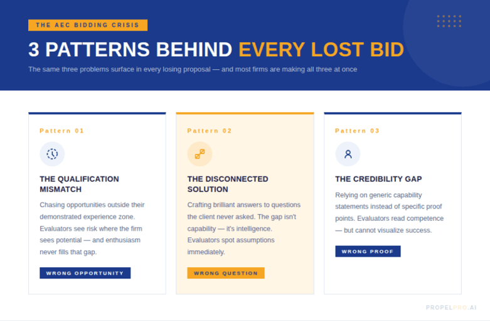
Task: Click the paragraph about generic capability statements
Action: tap(389, 213)
